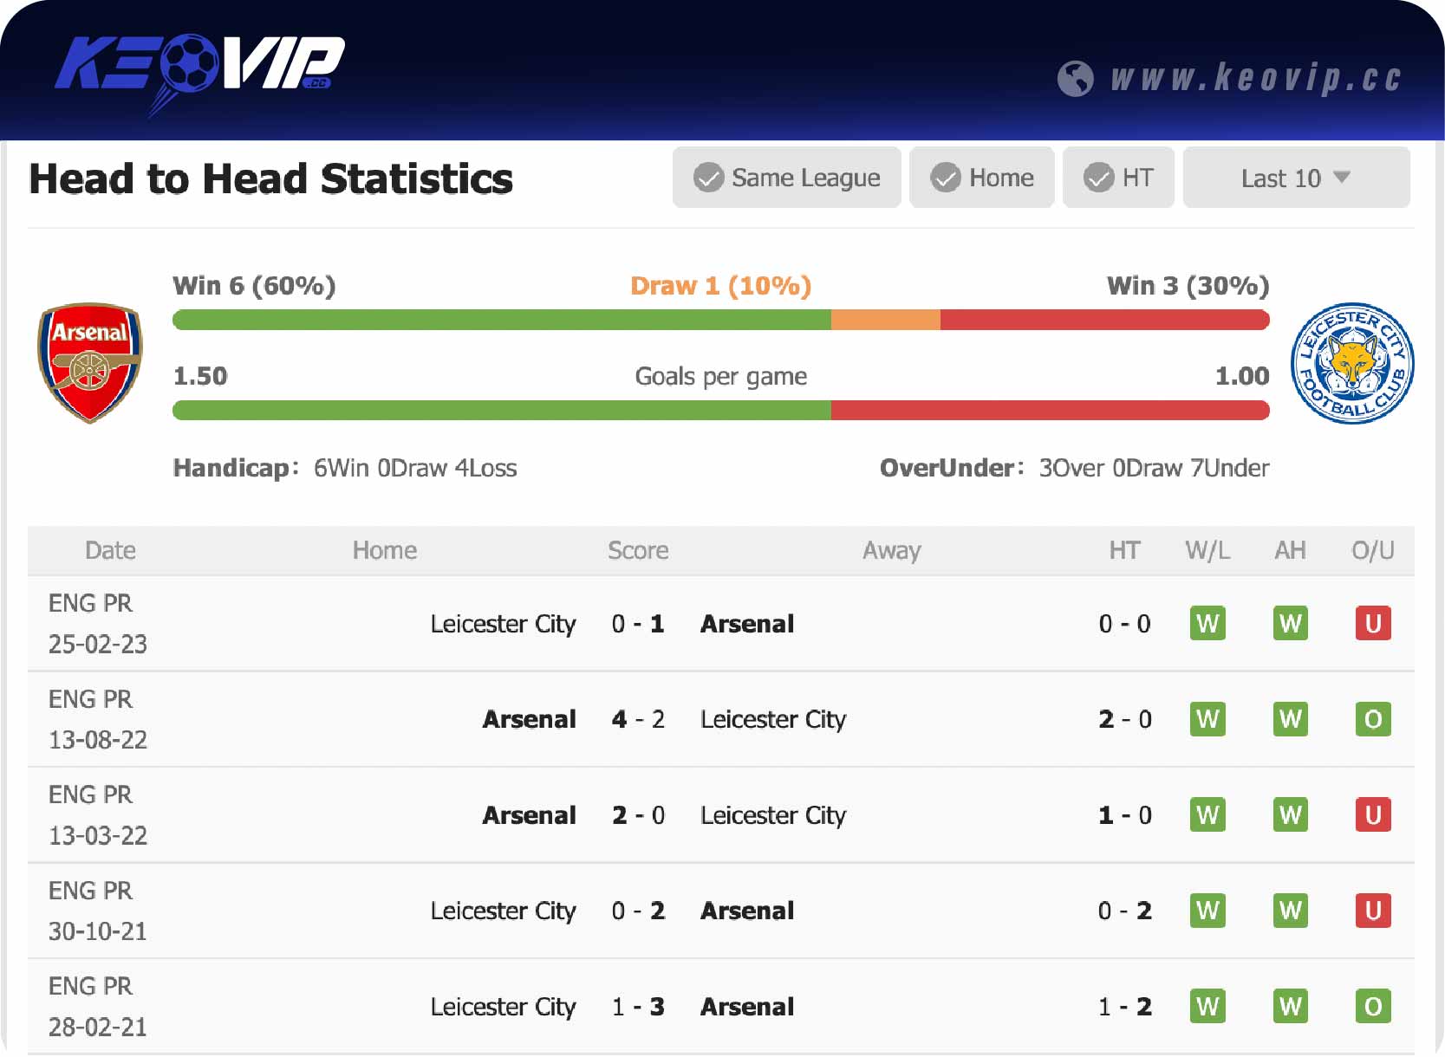Select the Date column header
The width and height of the screenshot is (1445, 1057).
click(x=110, y=550)
